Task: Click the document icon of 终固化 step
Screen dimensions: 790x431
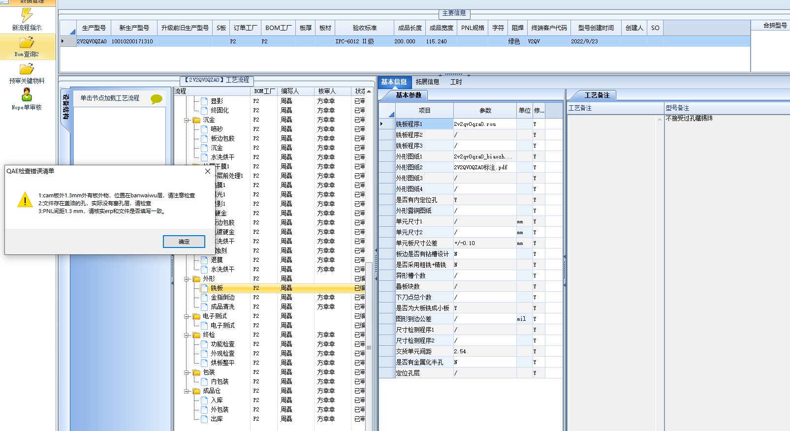Action: click(x=204, y=110)
